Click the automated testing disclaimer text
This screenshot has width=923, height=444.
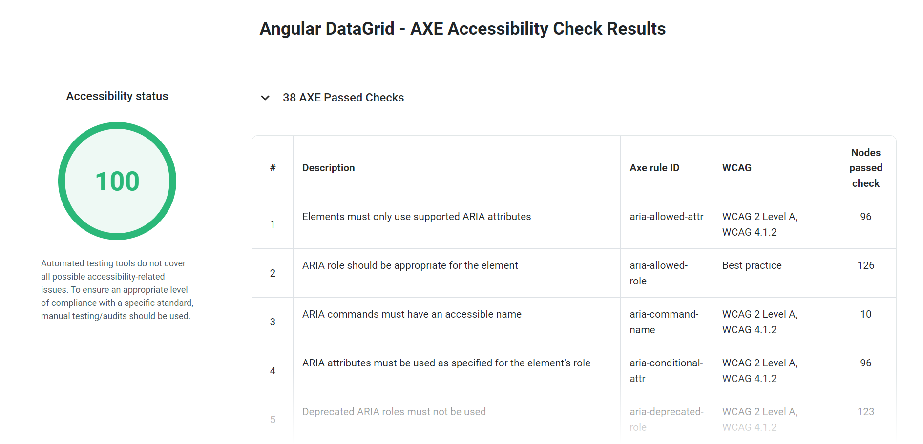[x=117, y=289]
